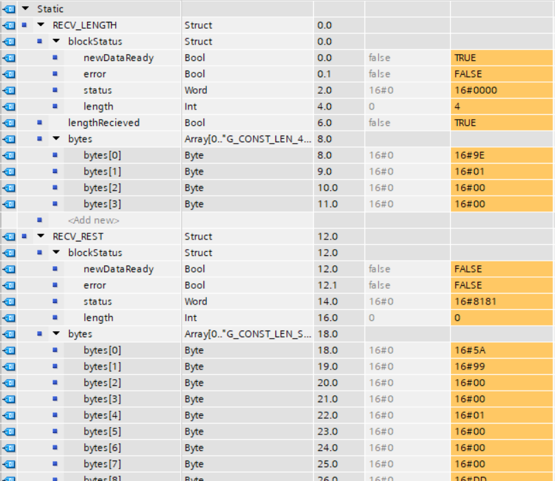This screenshot has width=555, height=481.
Task: Click data type Array[0.."G_CONST_LEN_4...
Action: pyautogui.click(x=247, y=139)
